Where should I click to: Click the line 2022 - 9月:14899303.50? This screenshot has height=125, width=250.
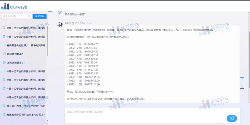tap(83, 74)
